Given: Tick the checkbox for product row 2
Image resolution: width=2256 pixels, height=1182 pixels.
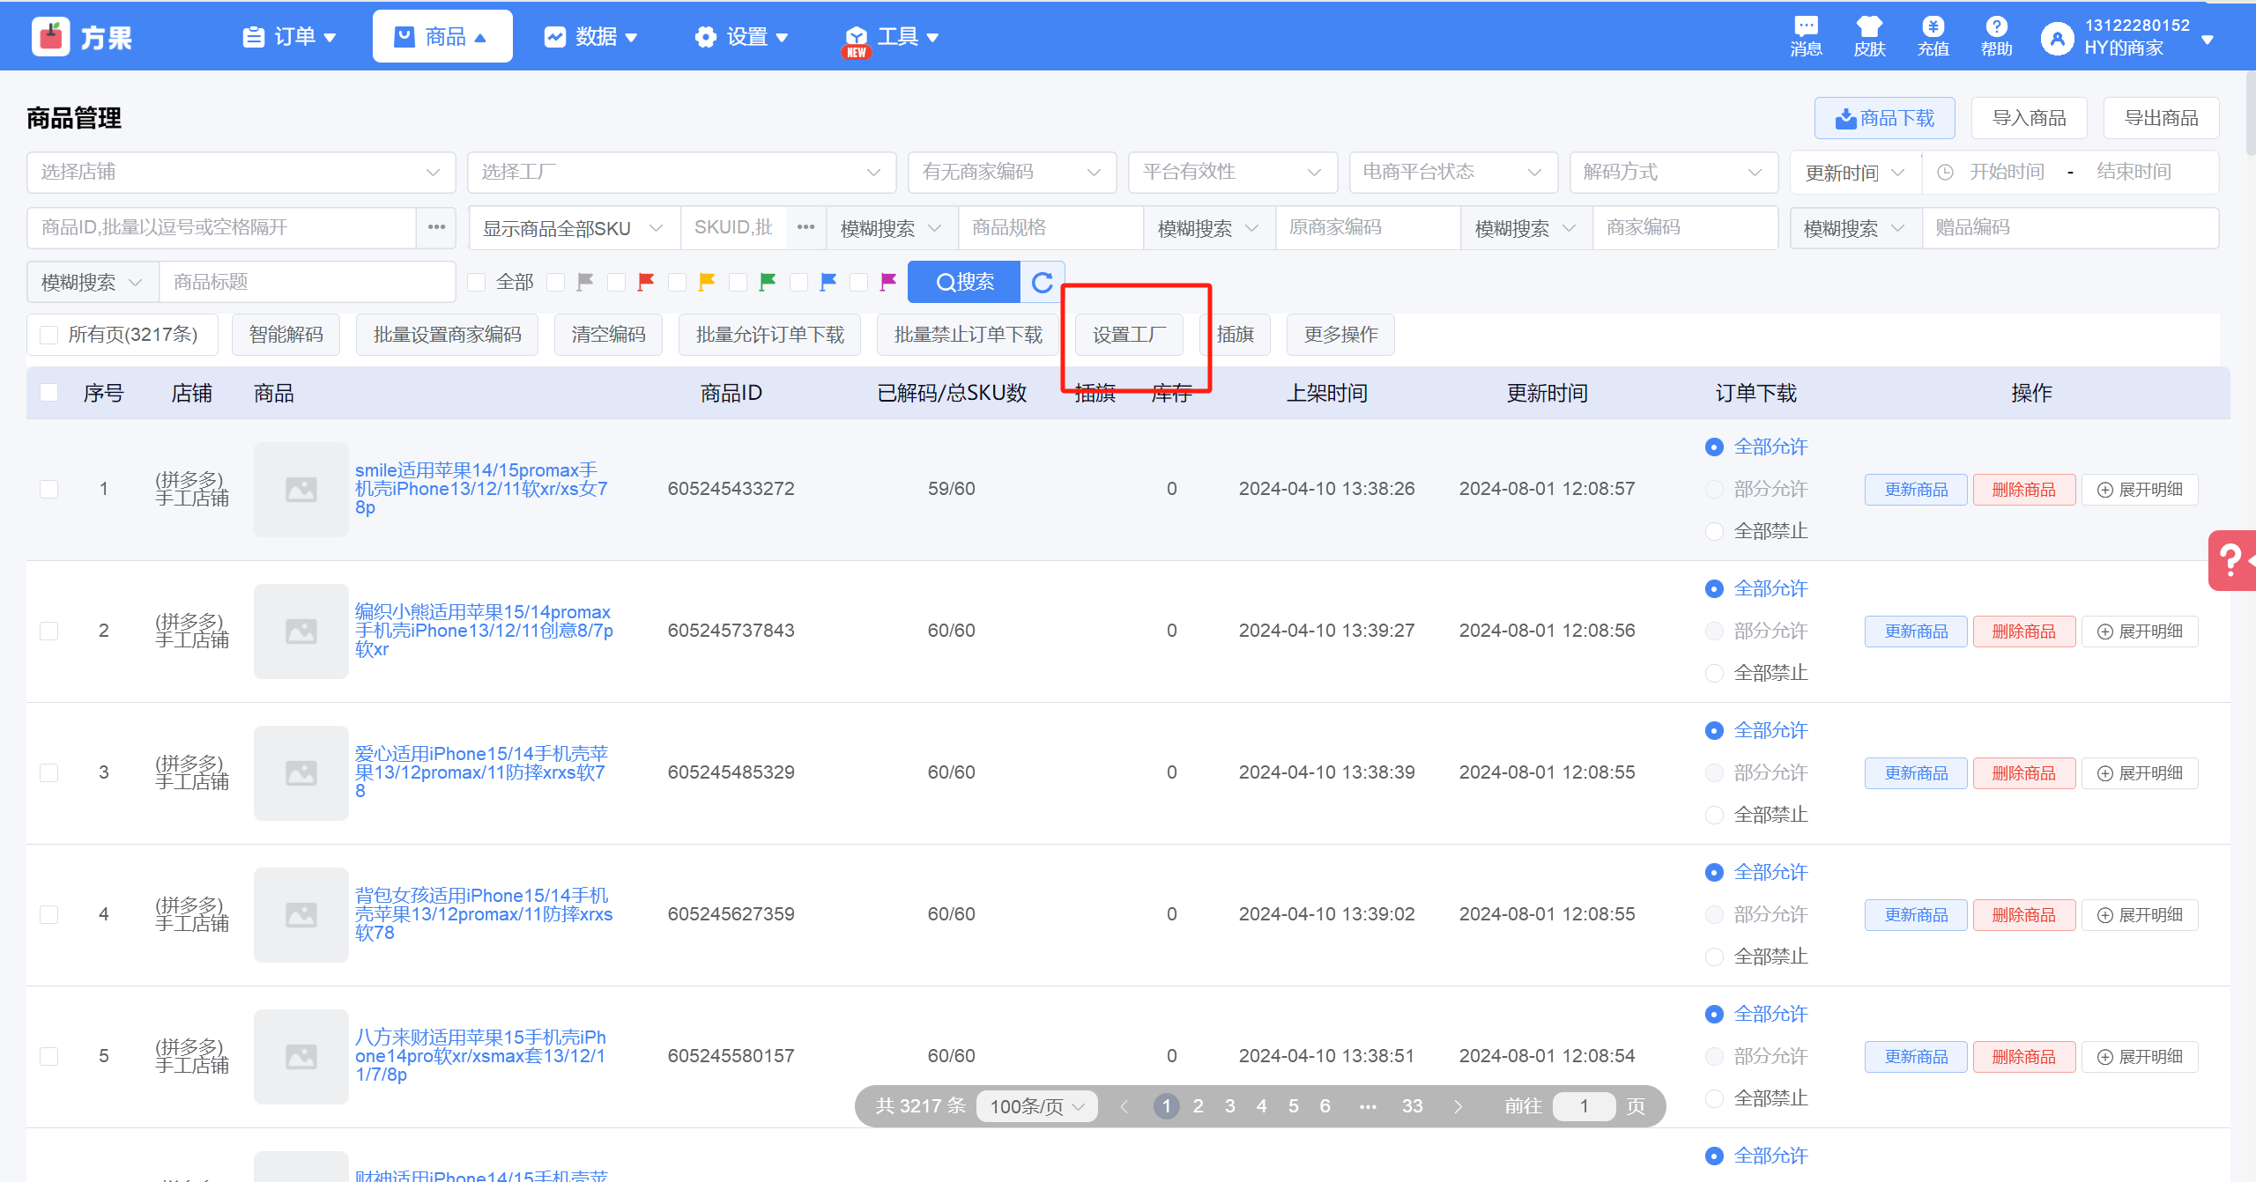Looking at the screenshot, I should [49, 631].
